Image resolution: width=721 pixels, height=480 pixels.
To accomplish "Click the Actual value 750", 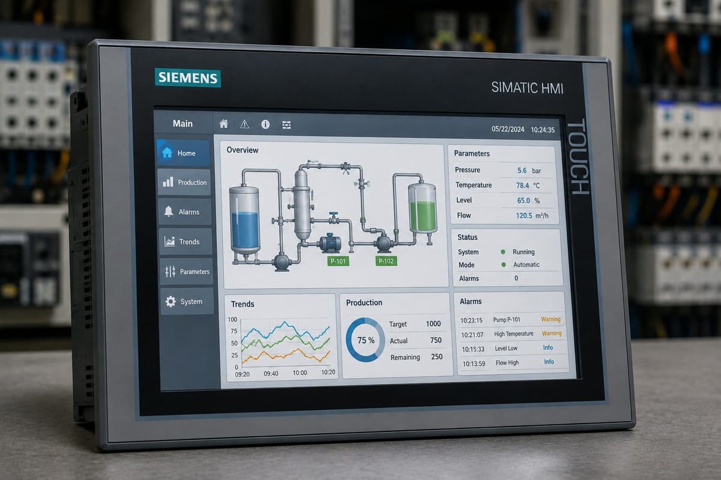I will [436, 340].
